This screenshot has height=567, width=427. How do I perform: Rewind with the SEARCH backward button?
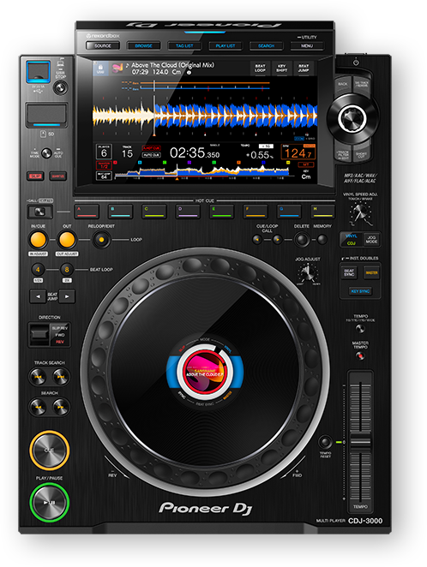pos(38,407)
